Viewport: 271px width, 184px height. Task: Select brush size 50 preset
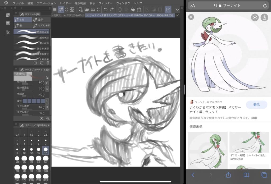pos(46,159)
